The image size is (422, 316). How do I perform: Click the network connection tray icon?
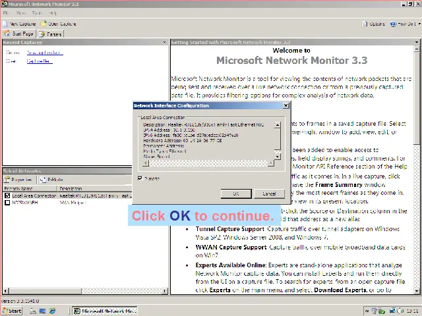pyautogui.click(x=393, y=311)
